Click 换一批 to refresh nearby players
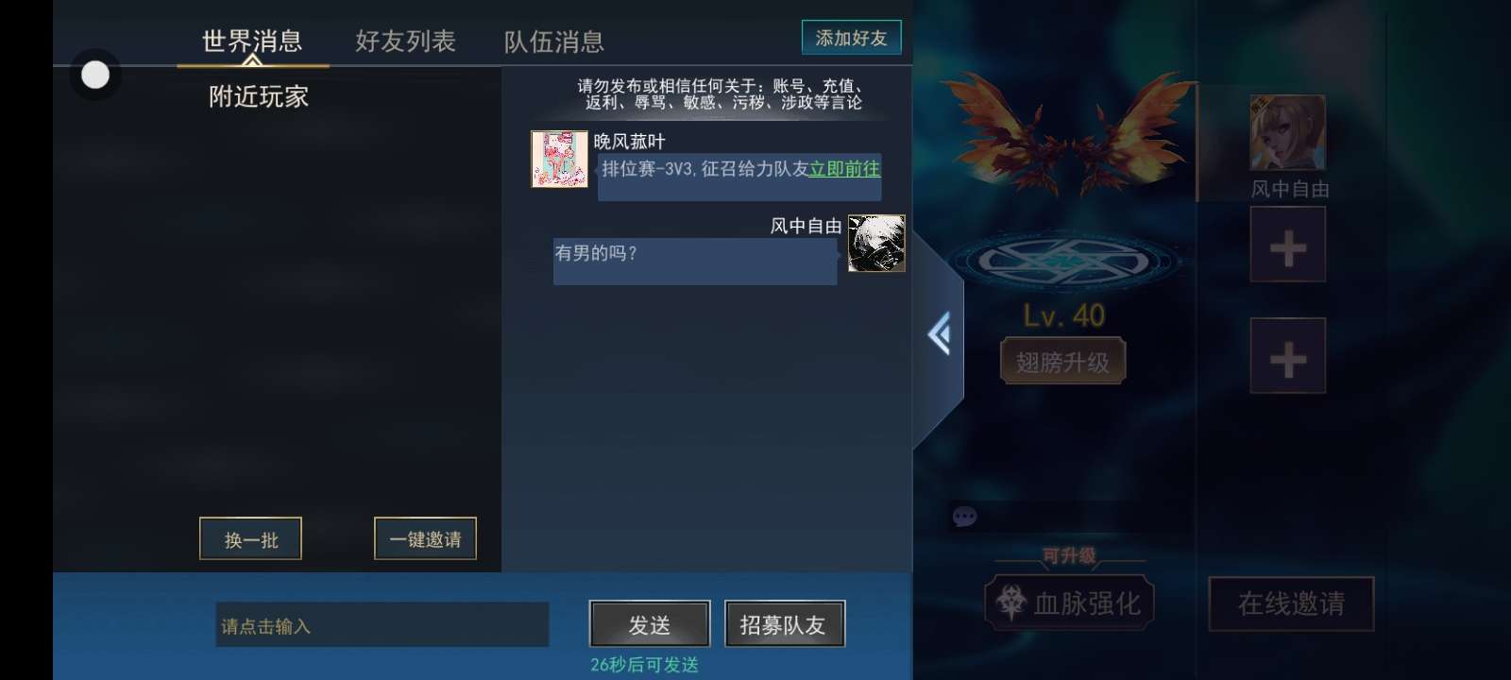The width and height of the screenshot is (1511, 680). pos(251,539)
